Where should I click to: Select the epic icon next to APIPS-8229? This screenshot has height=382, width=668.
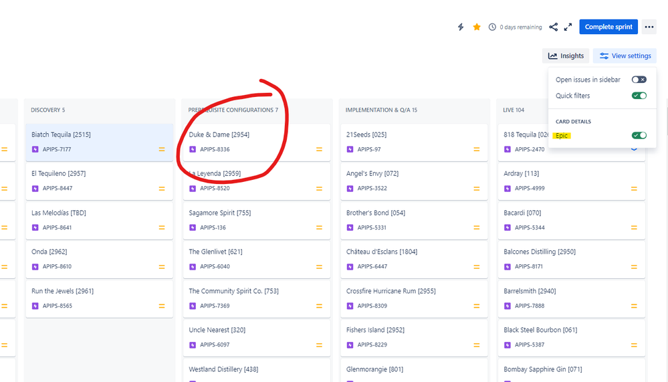coord(350,345)
